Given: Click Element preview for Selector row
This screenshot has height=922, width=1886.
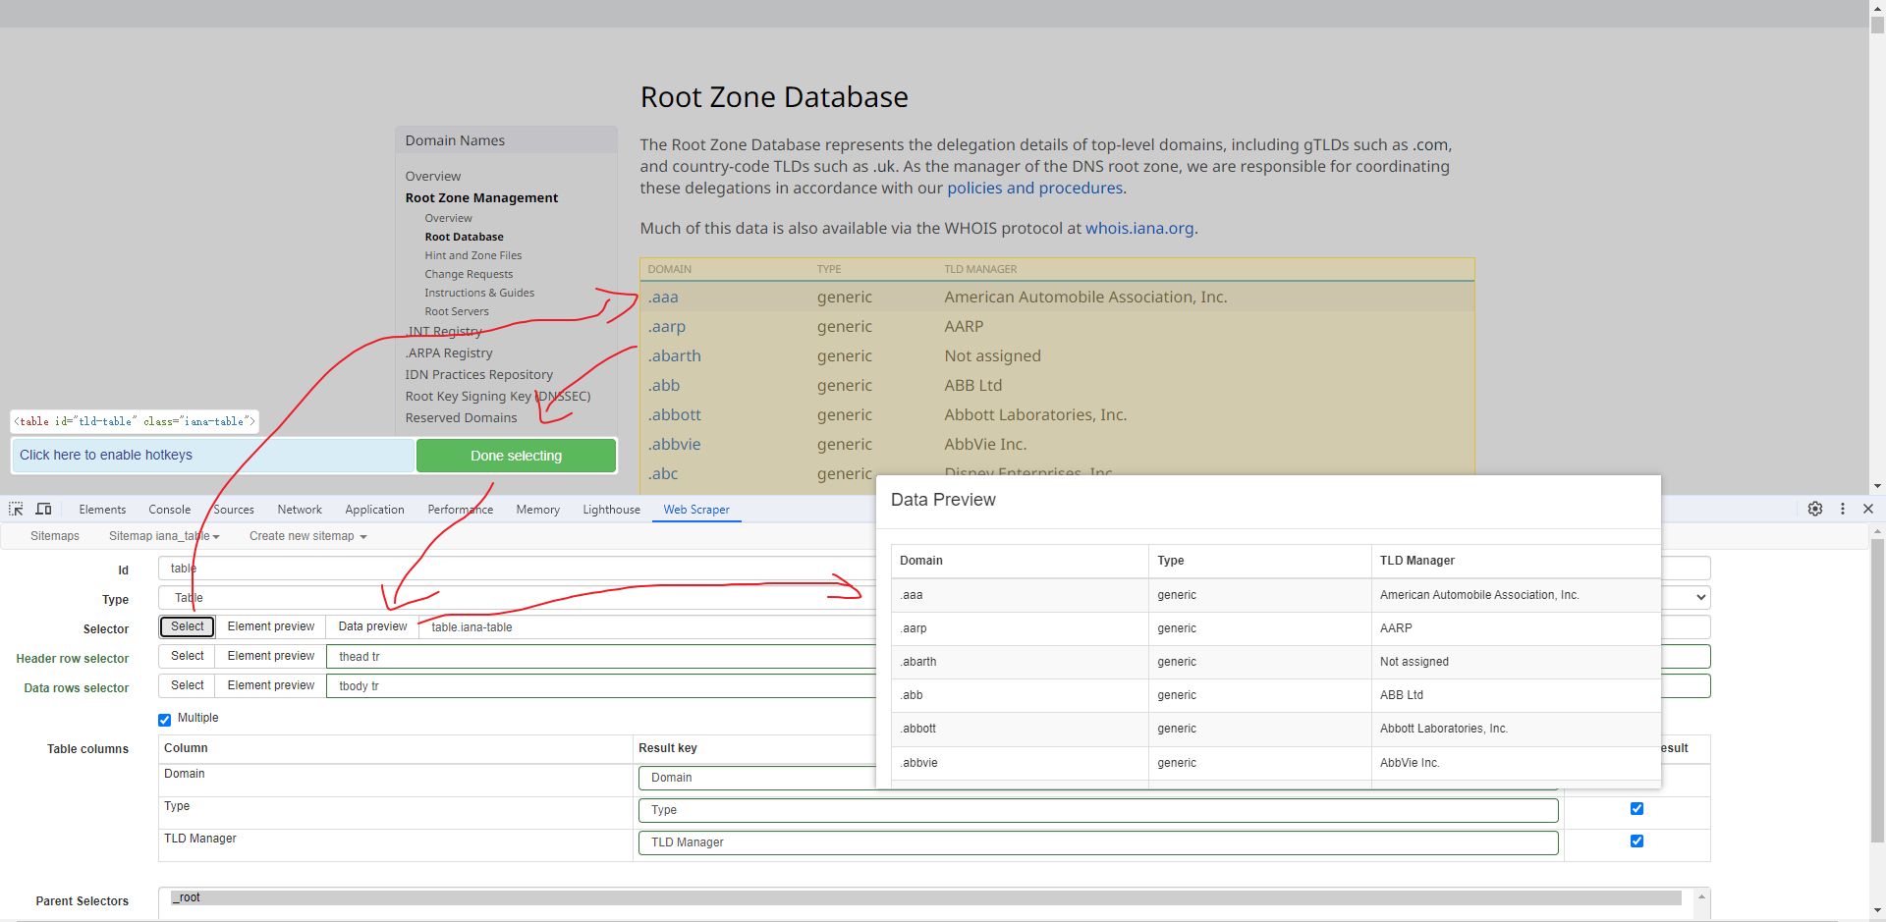Looking at the screenshot, I should tap(271, 626).
